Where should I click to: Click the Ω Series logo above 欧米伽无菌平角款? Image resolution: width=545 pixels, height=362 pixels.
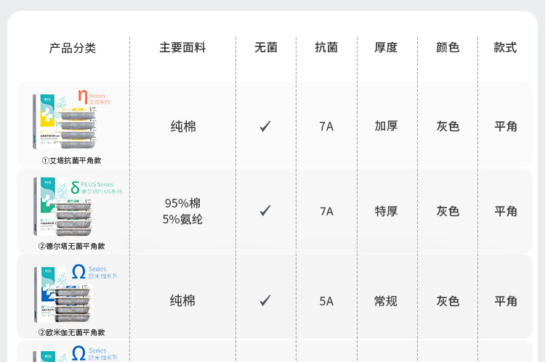click(94, 274)
